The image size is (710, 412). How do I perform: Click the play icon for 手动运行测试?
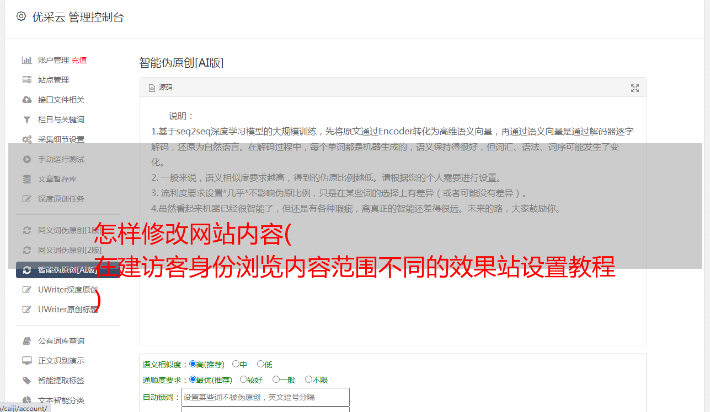click(26, 159)
